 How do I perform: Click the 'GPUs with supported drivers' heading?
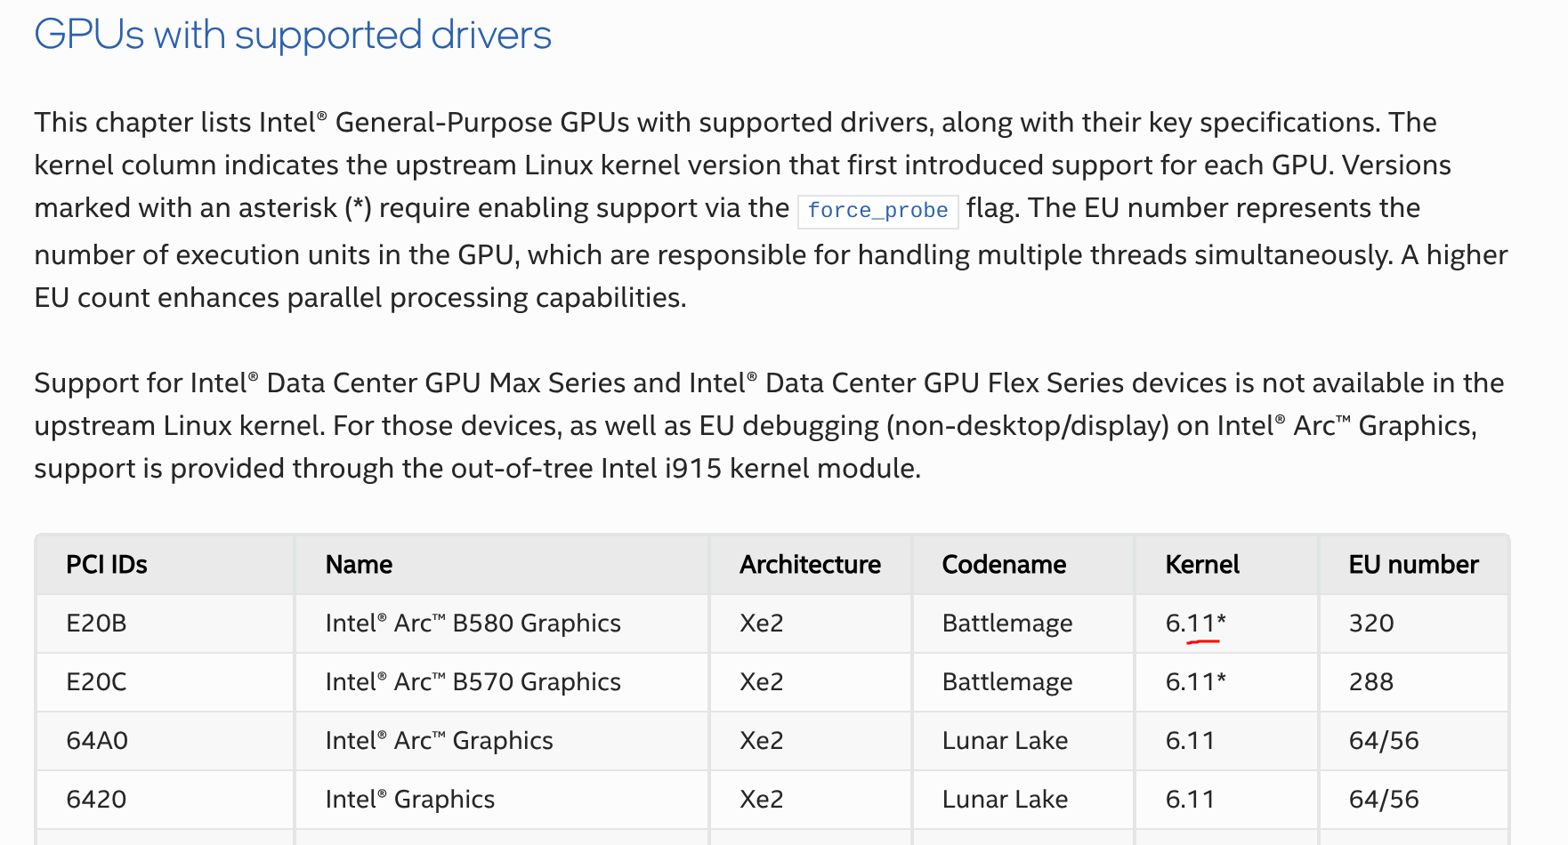point(293,36)
